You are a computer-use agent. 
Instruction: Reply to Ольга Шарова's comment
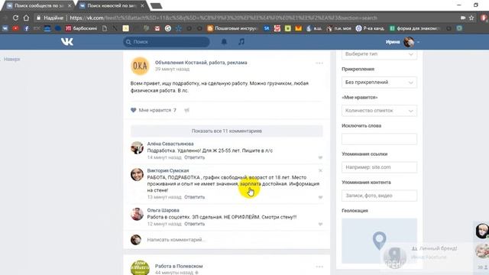click(194, 224)
